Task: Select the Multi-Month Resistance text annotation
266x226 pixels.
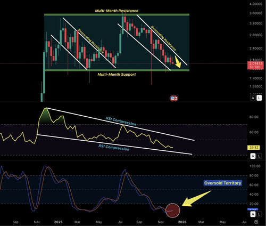Action: (117, 11)
